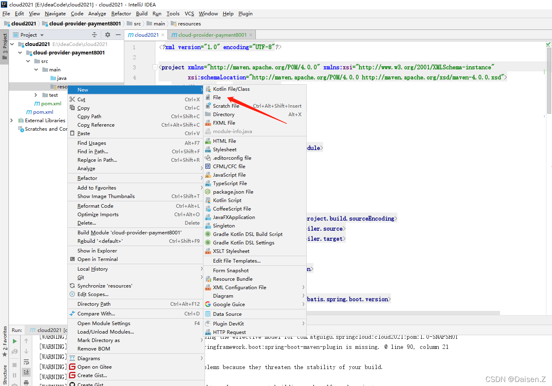Collapse the main folder arrow
Screen dimensions: 552x386
tap(36, 70)
